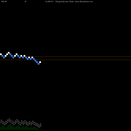Image resolution: width=131 pixels, height=131 pixels.
Task: Click the last small green volume bar
Action: coord(42,129)
